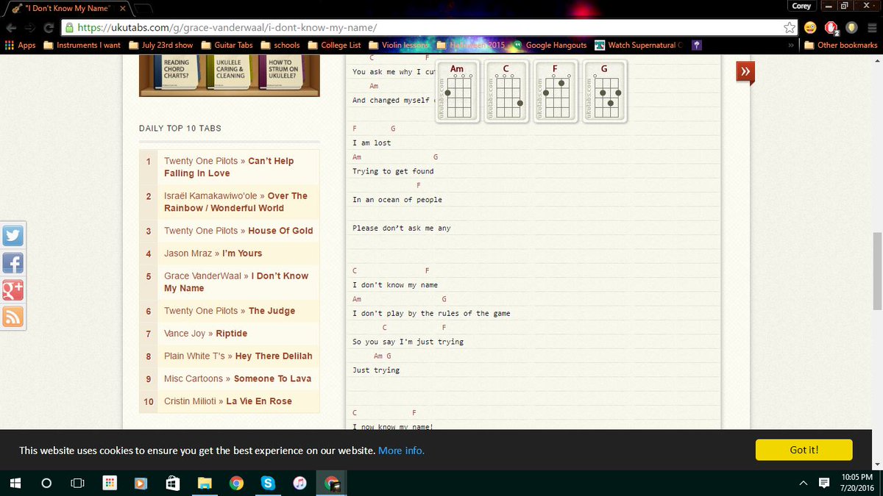Open the Other bookmarks folder
The height and width of the screenshot is (496, 883).
(x=841, y=45)
